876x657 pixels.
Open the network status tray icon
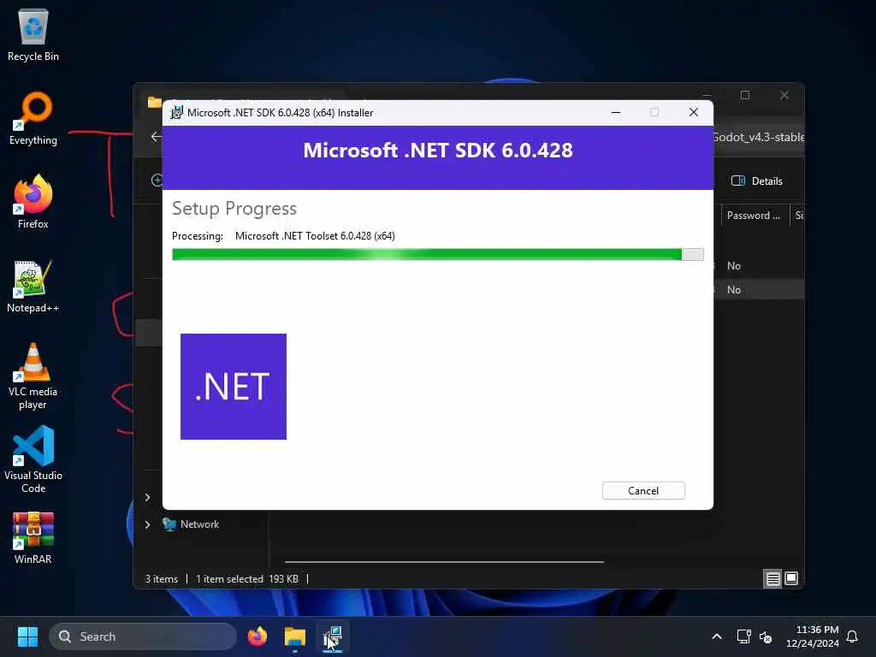click(x=743, y=636)
